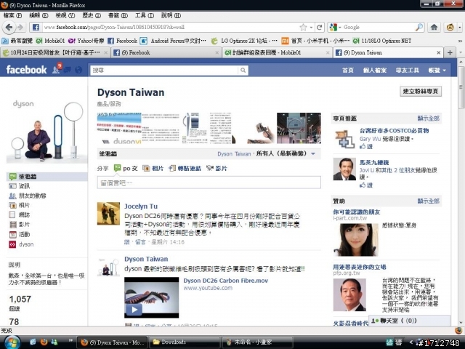Viewport: 465px width, 349px height.
Task: Select 塗鴉牆 in left sidebar
Action: [x=46, y=176]
